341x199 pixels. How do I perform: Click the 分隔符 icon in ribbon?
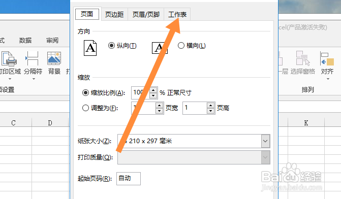(x=33, y=58)
